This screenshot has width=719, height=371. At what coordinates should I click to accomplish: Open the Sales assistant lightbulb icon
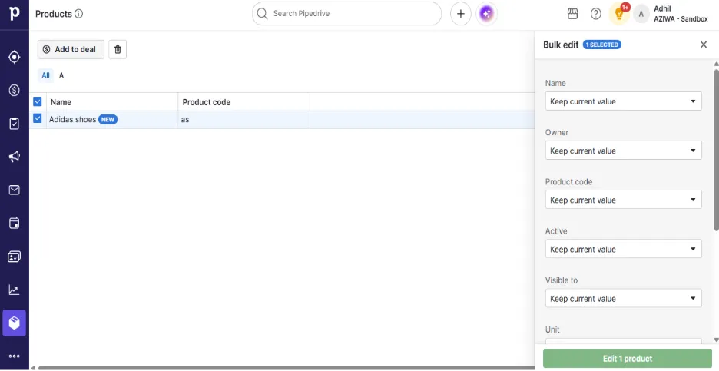click(619, 14)
